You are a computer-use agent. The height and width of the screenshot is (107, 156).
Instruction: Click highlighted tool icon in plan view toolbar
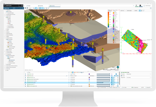140,11
